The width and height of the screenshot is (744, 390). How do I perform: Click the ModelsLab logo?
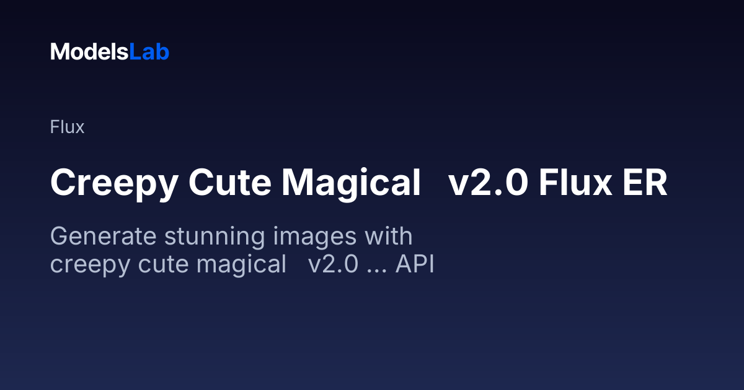coord(110,52)
